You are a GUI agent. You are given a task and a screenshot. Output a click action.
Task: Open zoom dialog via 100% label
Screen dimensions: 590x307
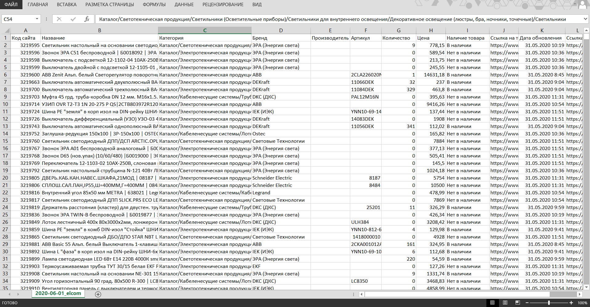(582, 303)
